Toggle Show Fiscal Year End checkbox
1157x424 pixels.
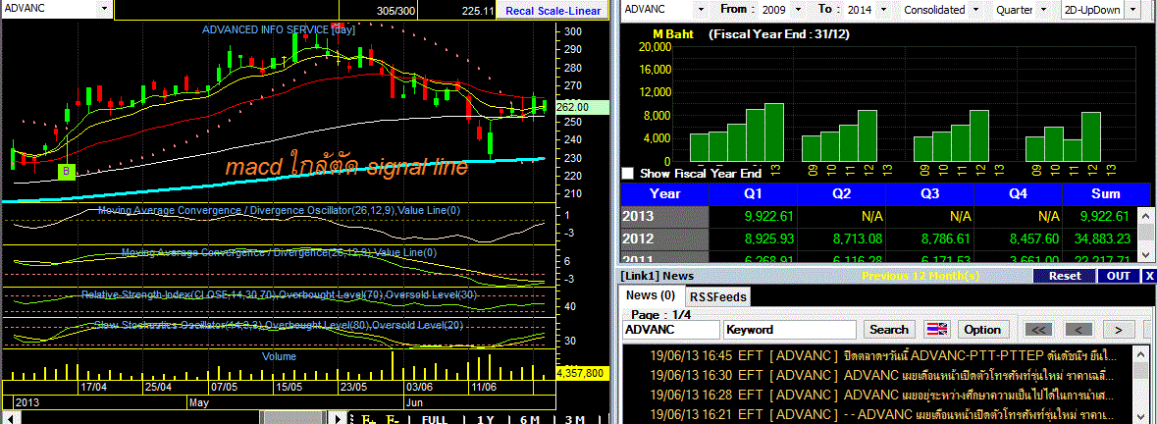click(628, 174)
